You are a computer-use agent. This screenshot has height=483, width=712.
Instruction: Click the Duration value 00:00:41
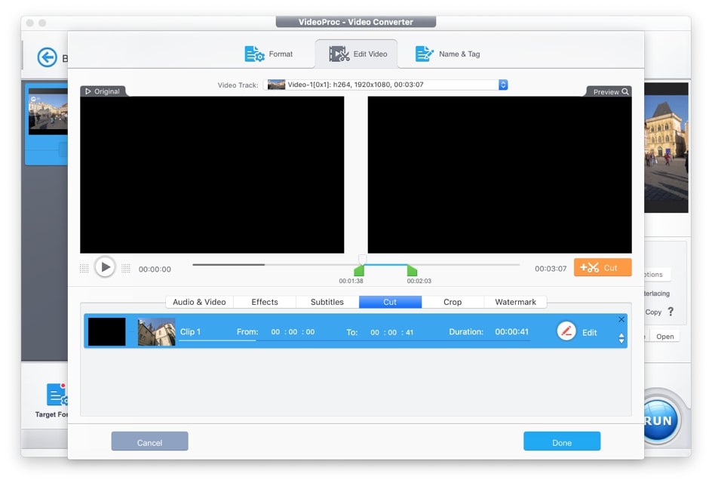click(x=511, y=332)
